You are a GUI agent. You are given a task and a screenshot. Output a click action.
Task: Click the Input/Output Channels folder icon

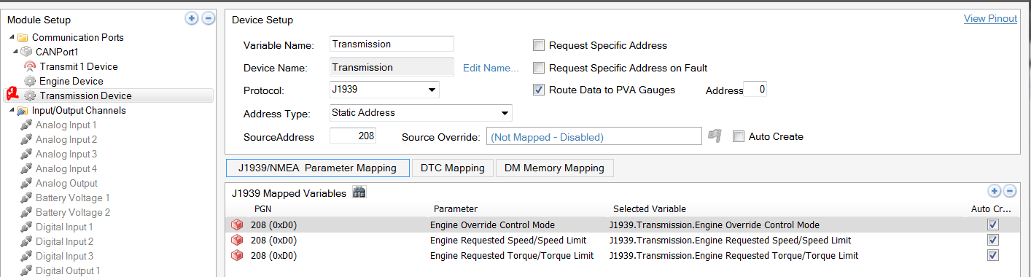pos(23,110)
